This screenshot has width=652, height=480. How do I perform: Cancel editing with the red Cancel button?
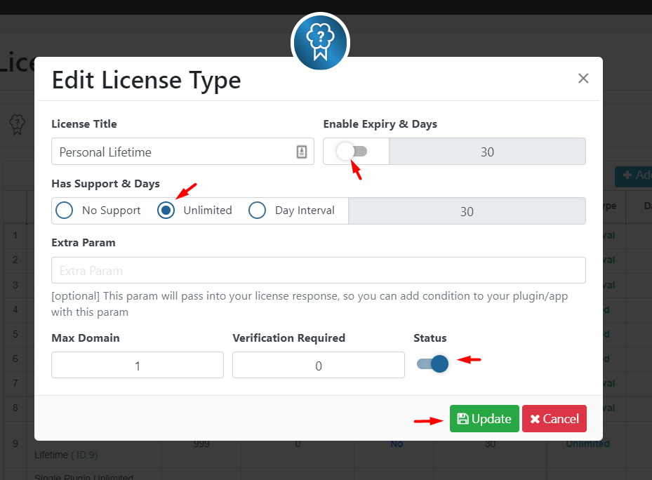coord(554,418)
